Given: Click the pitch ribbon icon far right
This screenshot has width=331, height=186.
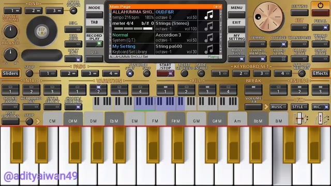Looking at the screenshot, I should 322,118.
